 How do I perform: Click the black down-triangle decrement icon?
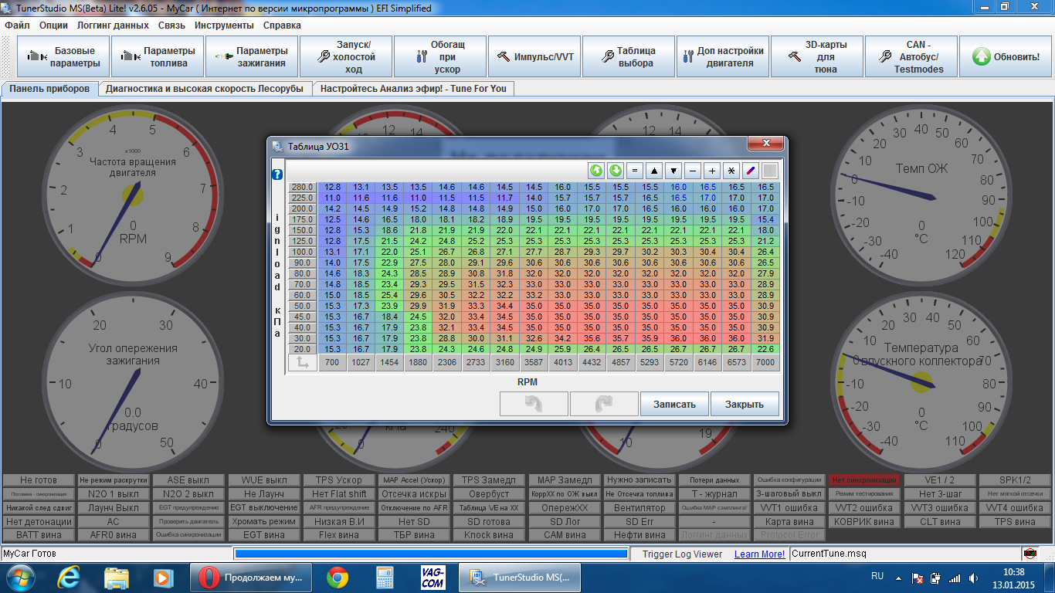[x=673, y=171]
